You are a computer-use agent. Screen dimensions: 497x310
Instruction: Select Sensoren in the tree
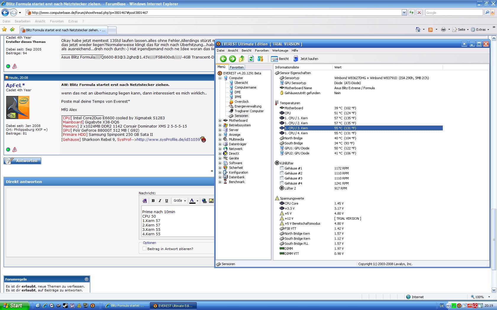point(241,116)
